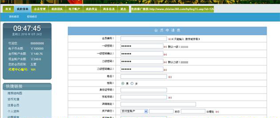This screenshot has height=118, width=280.
Task: Focus the 姓名 input field
Action: [144, 77]
